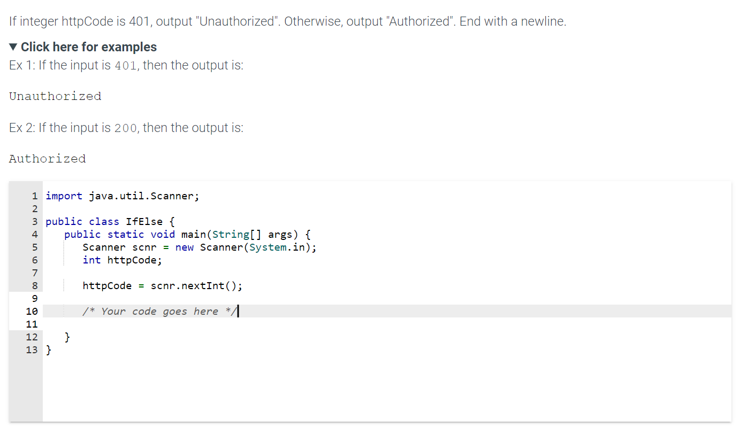Click the 'Click here for examples' link
Screen dimensions: 740x435
(88, 47)
